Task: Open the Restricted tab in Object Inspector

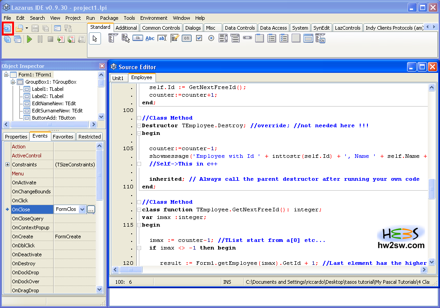Action: pos(90,136)
